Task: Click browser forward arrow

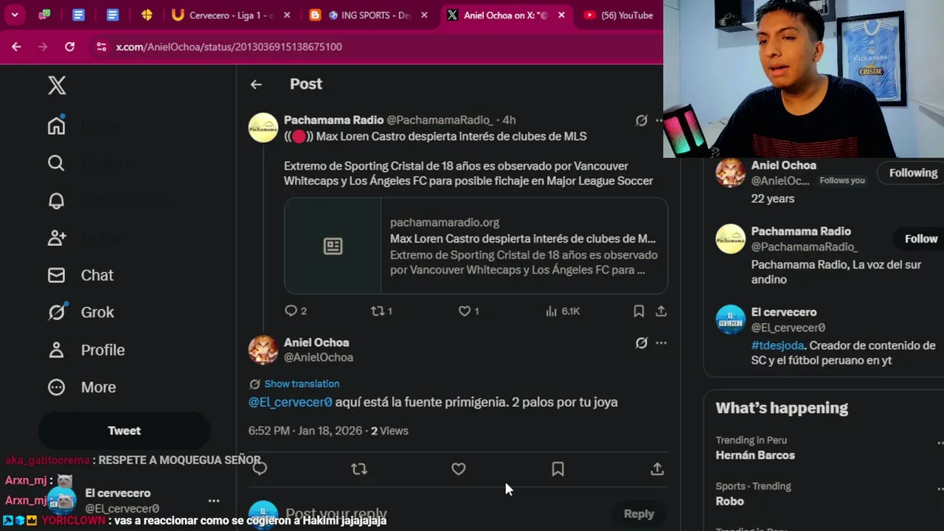Action: (x=43, y=46)
